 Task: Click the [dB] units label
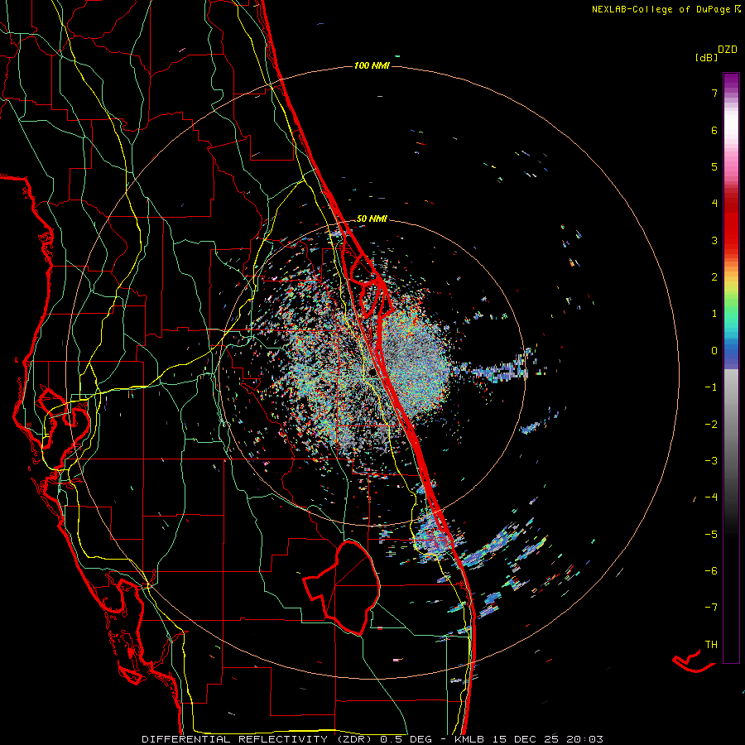click(707, 58)
